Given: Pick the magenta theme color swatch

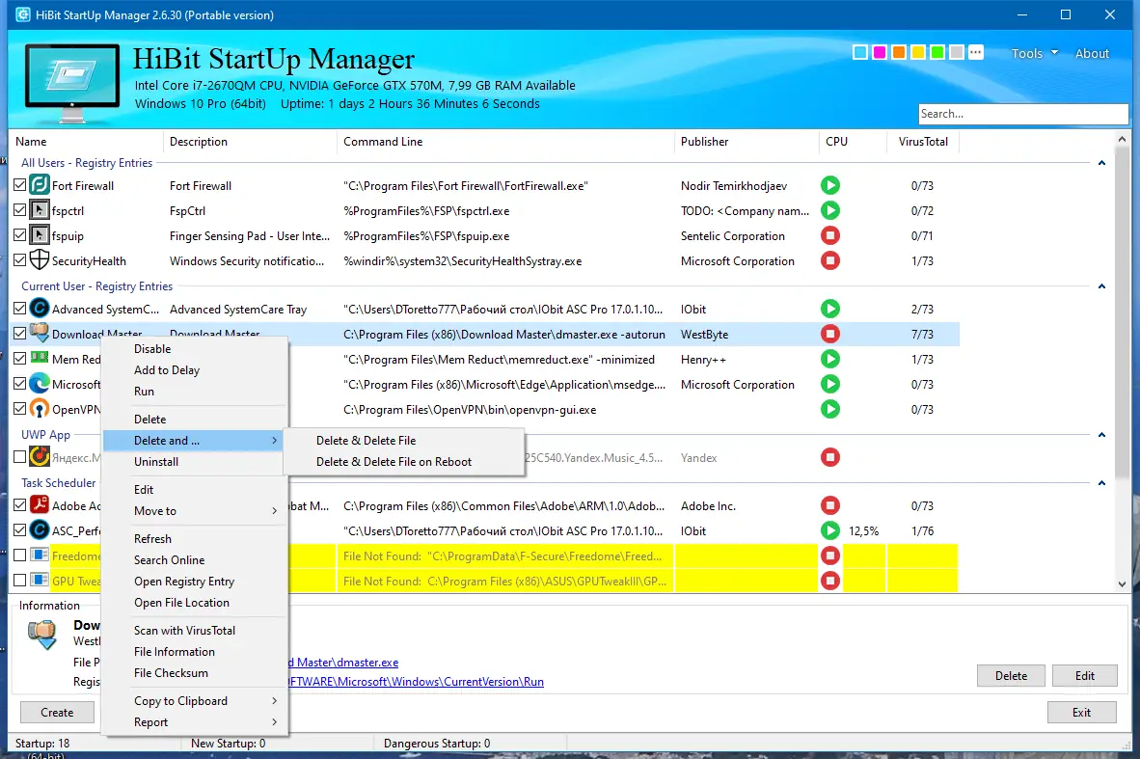Looking at the screenshot, I should [879, 52].
